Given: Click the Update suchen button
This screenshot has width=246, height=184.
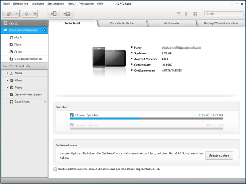Looking at the screenshot, I should [219, 156].
